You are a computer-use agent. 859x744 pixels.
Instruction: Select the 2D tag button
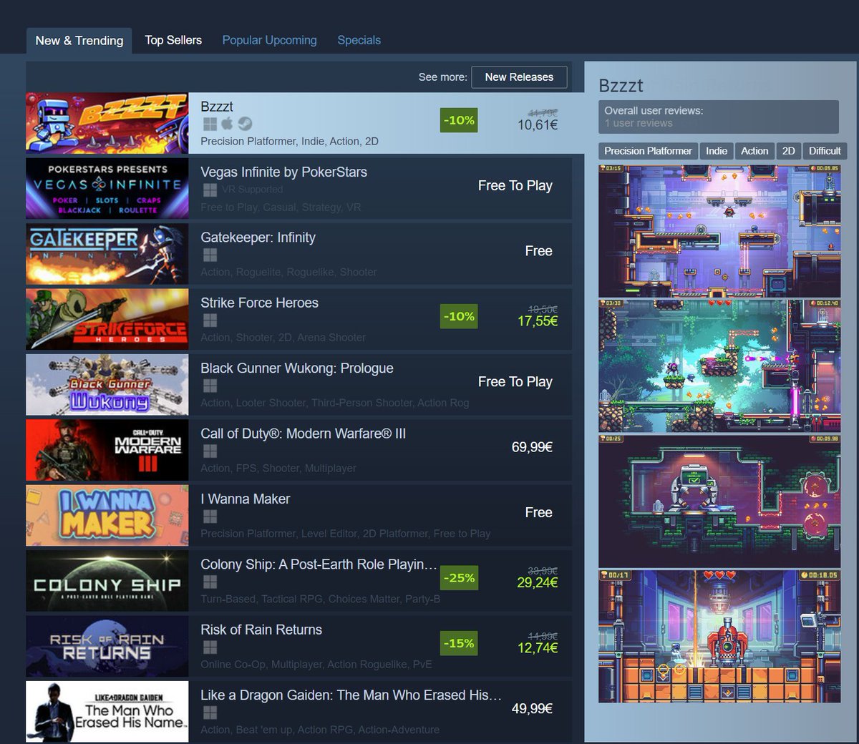tap(788, 151)
